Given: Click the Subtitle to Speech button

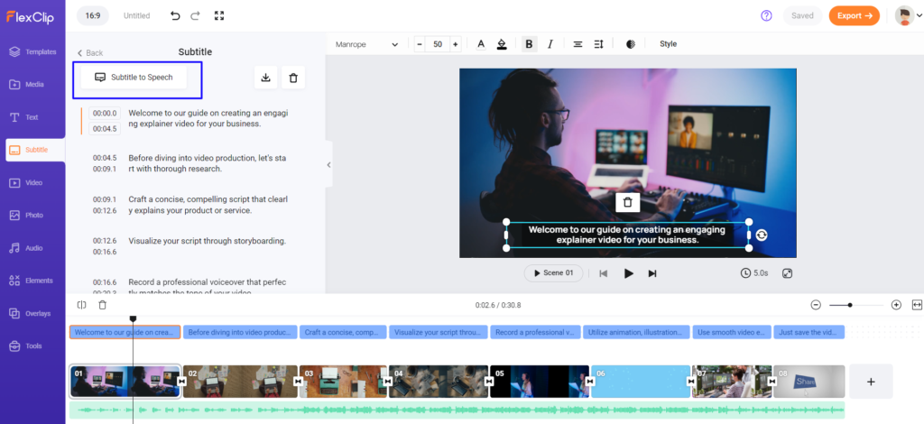Looking at the screenshot, I should pos(134,78).
